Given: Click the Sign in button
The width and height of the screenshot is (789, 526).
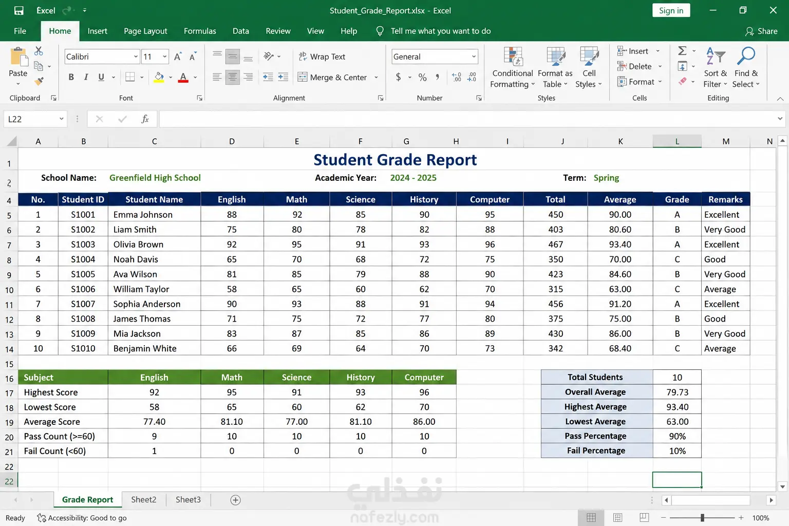Looking at the screenshot, I should coord(671,10).
